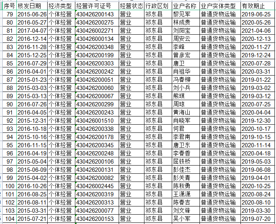Viewport: 276px width, 224px height.
Task: Select the name cell 屈铁桥
Action: 182,161
